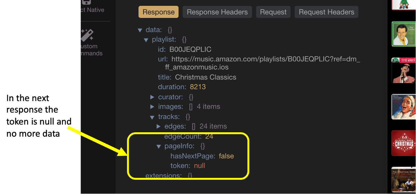416x194 pixels.
Task: Collapse the data node arrow
Action: [x=140, y=30]
